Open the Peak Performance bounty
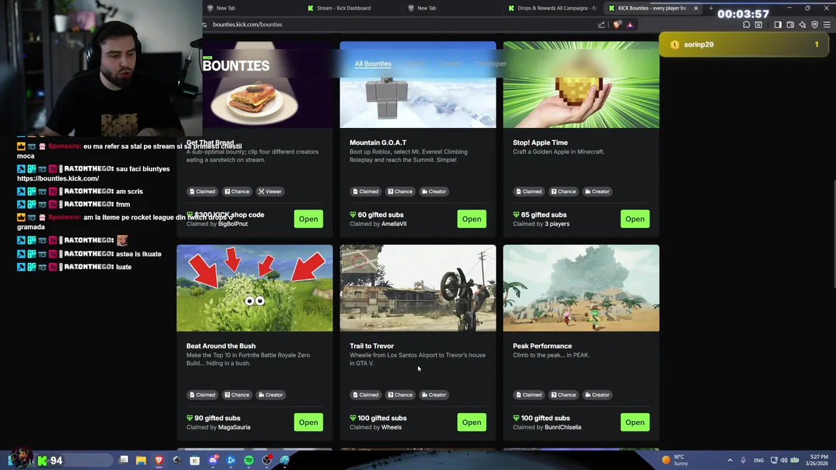 click(x=635, y=422)
